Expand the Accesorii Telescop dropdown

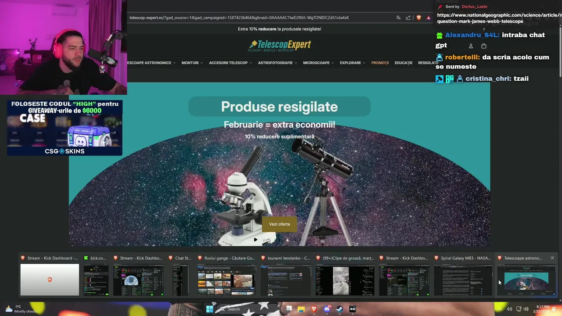[x=231, y=63]
